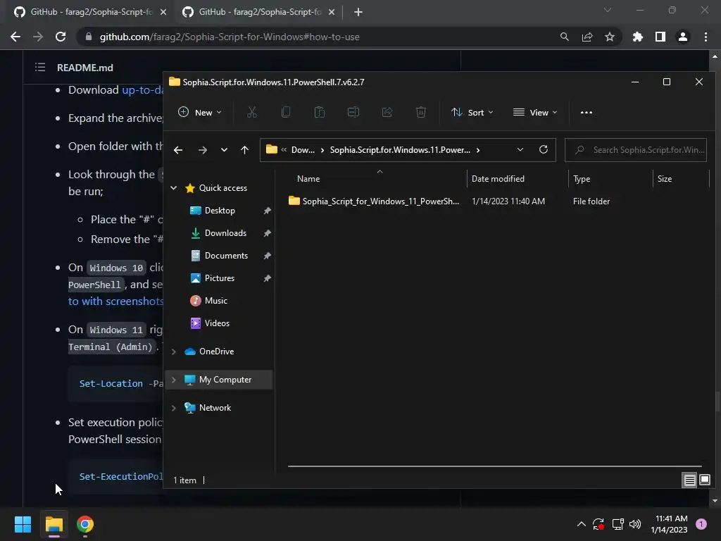Open volume control in system tray
The width and height of the screenshot is (721, 541).
[x=635, y=524]
